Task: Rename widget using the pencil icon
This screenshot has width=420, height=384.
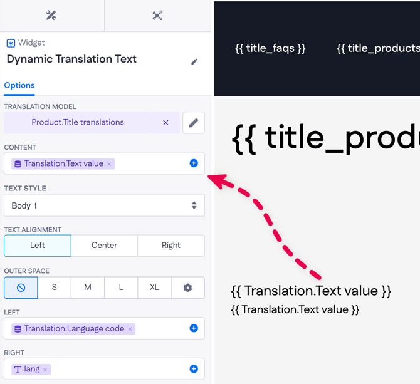Action: (x=194, y=61)
